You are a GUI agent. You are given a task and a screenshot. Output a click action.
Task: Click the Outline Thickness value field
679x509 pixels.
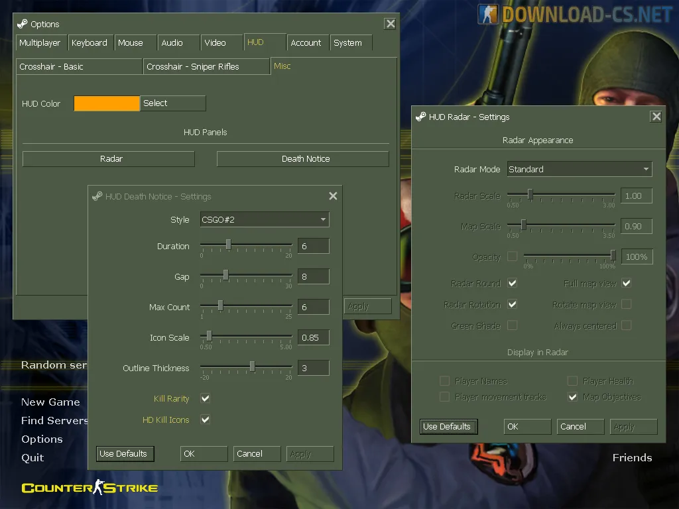(x=314, y=368)
